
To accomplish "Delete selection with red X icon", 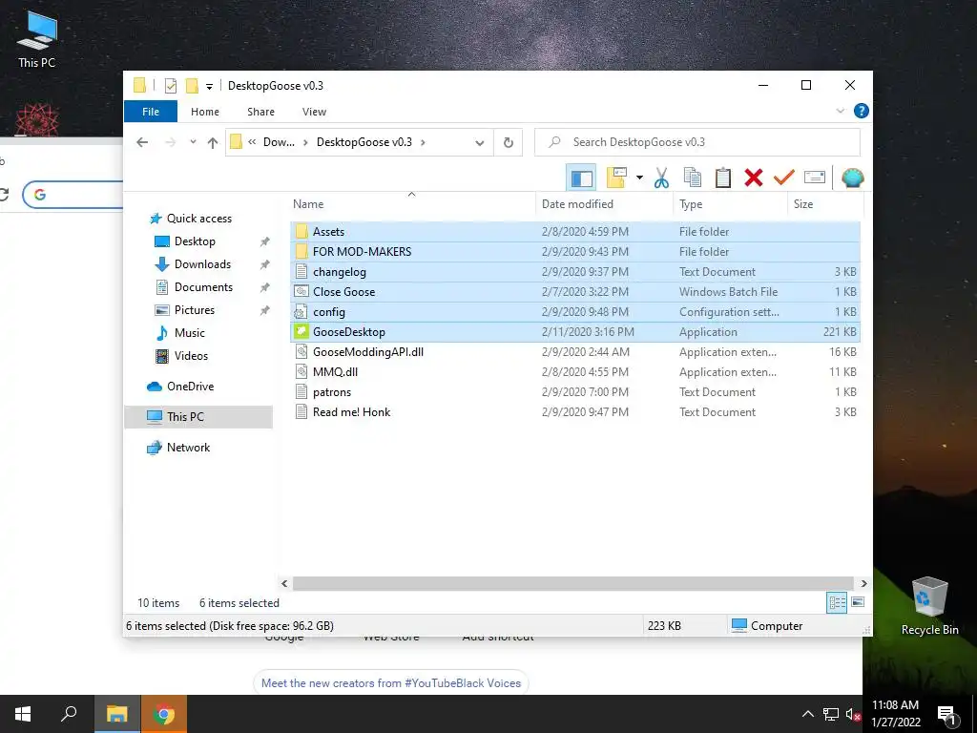I will point(754,178).
